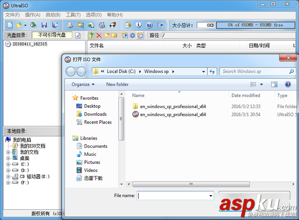Click the red X delete icon

coord(99,35)
